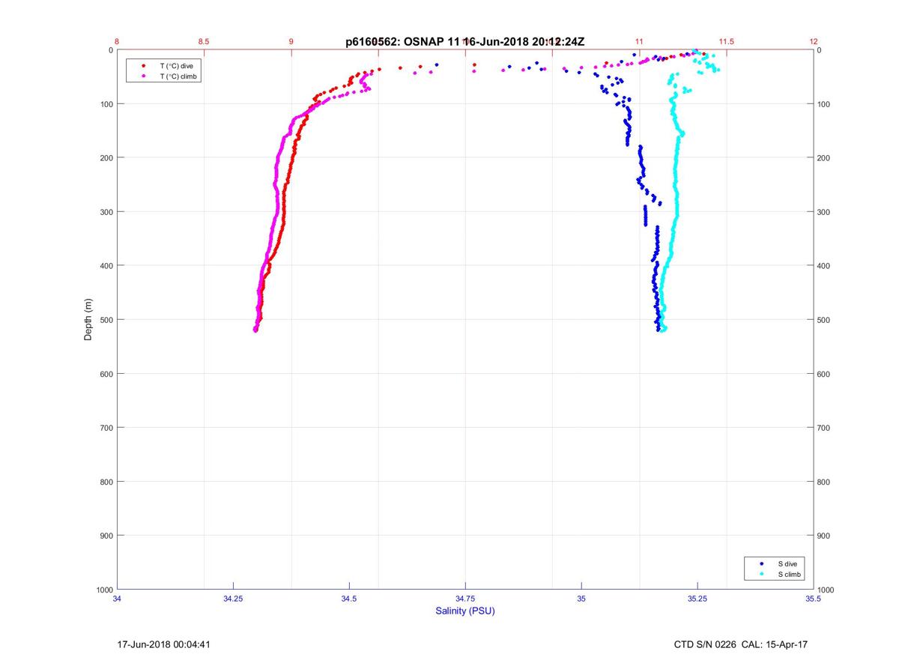Click the 200 tick on the left depth axis
The image size is (899, 663).
click(x=106, y=158)
